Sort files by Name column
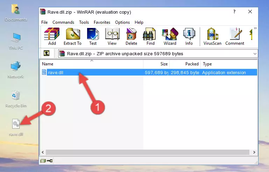Viewport: 269px width, 172px height. pos(92,64)
